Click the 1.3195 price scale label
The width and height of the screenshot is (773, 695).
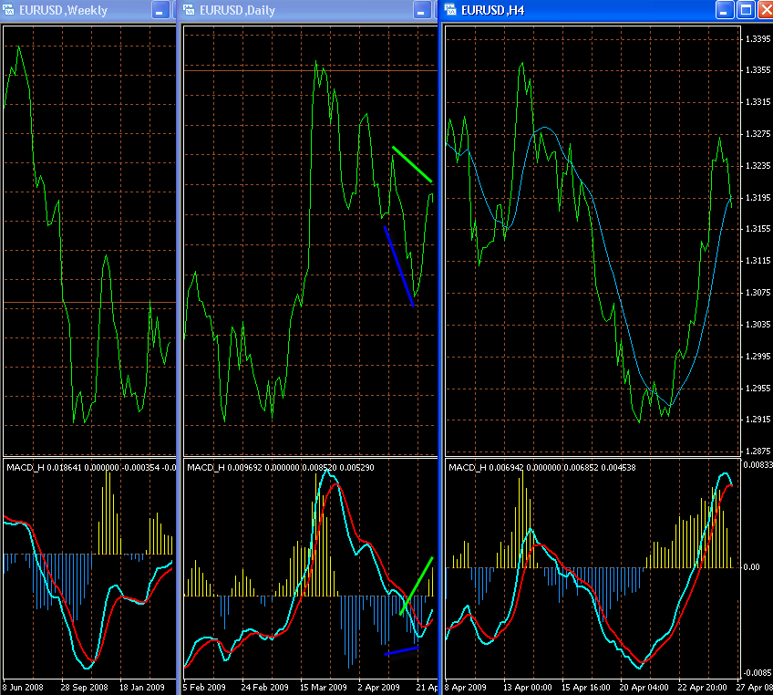pyautogui.click(x=758, y=197)
